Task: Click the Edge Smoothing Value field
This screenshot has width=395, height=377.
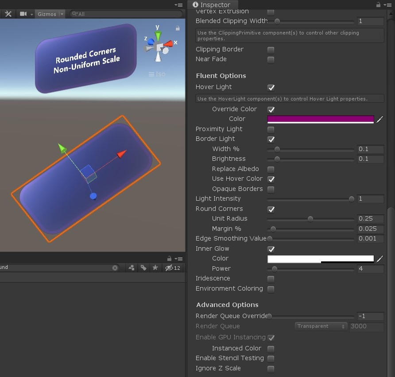Action: point(370,239)
